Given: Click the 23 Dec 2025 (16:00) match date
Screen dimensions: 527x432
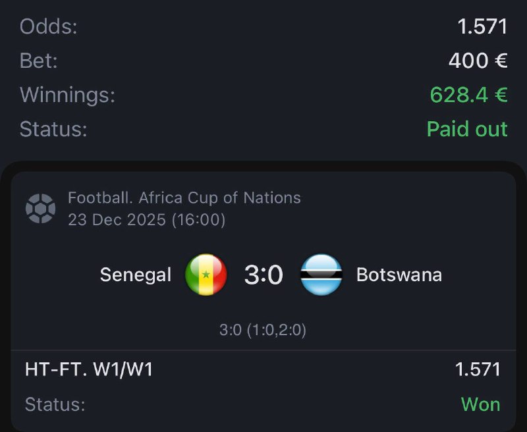Looking at the screenshot, I should click(147, 219).
